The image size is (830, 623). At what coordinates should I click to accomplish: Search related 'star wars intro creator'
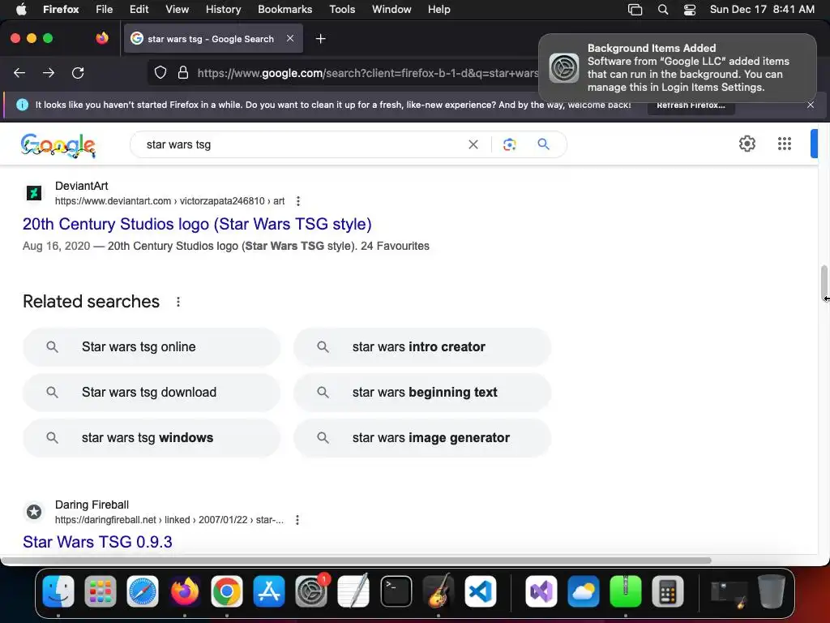422,347
